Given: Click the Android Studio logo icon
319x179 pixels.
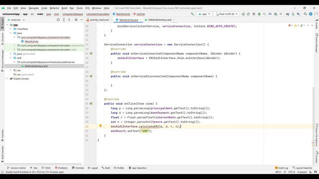Looking at the screenshot, I should tap(3, 8).
